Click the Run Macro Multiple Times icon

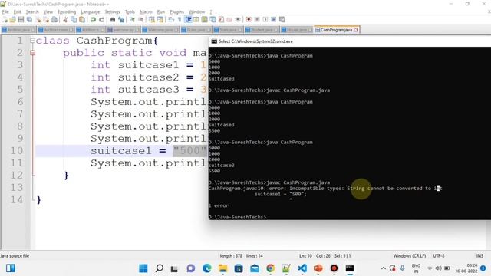click(x=273, y=19)
